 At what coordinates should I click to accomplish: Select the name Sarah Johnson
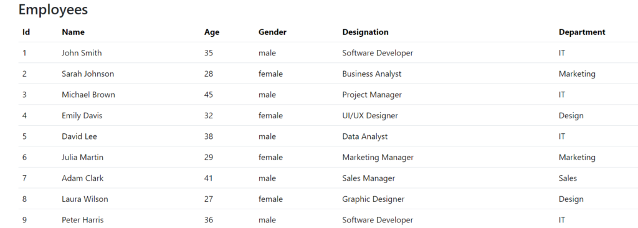click(x=88, y=74)
